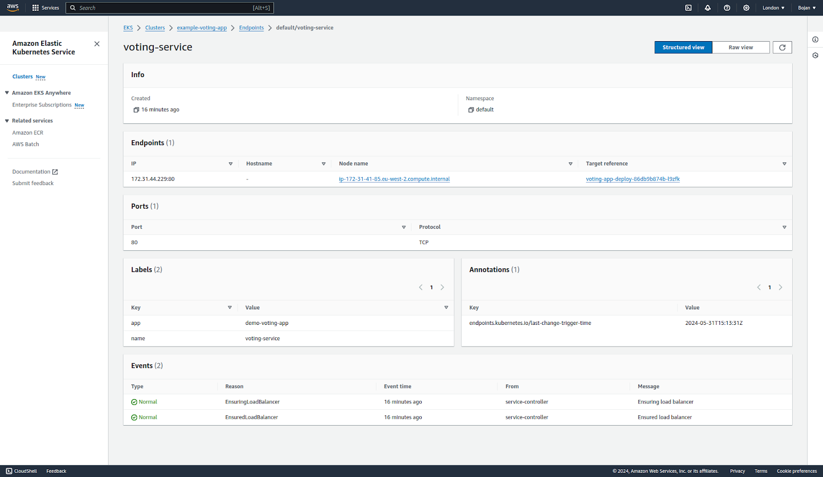Click the refresh button next to Raw view
Image resolution: width=823 pixels, height=477 pixels.
pyautogui.click(x=782, y=47)
